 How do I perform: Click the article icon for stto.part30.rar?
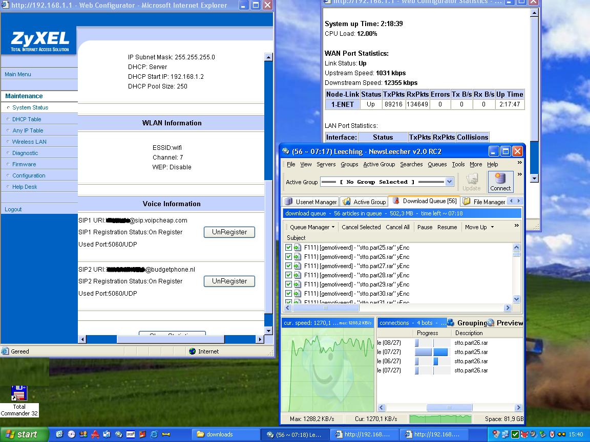click(x=297, y=294)
